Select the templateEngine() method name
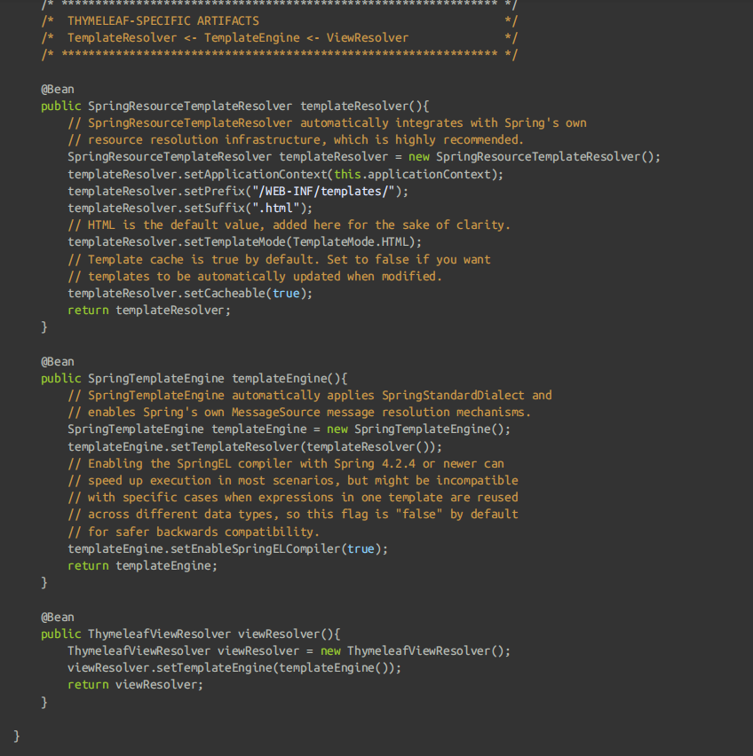This screenshot has width=753, height=756. pos(289,378)
